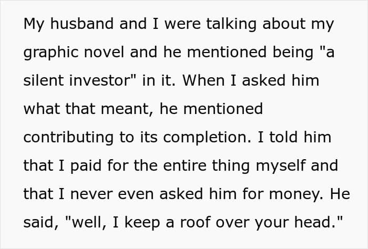Select the word "investor"
This screenshot has height=249, width=368.
(100, 80)
